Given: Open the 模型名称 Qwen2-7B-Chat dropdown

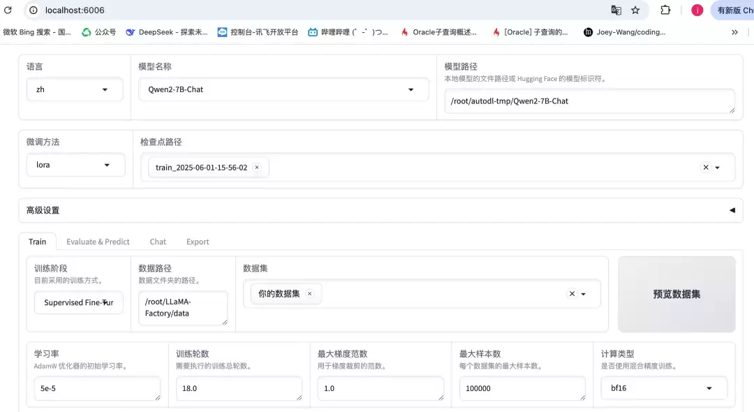Looking at the screenshot, I should (x=283, y=89).
